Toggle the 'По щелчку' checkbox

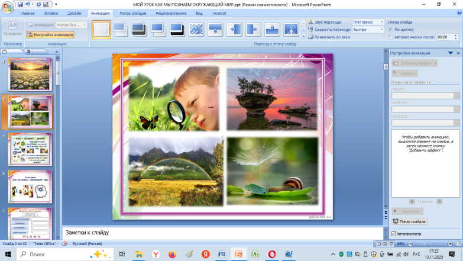pyautogui.click(x=390, y=29)
